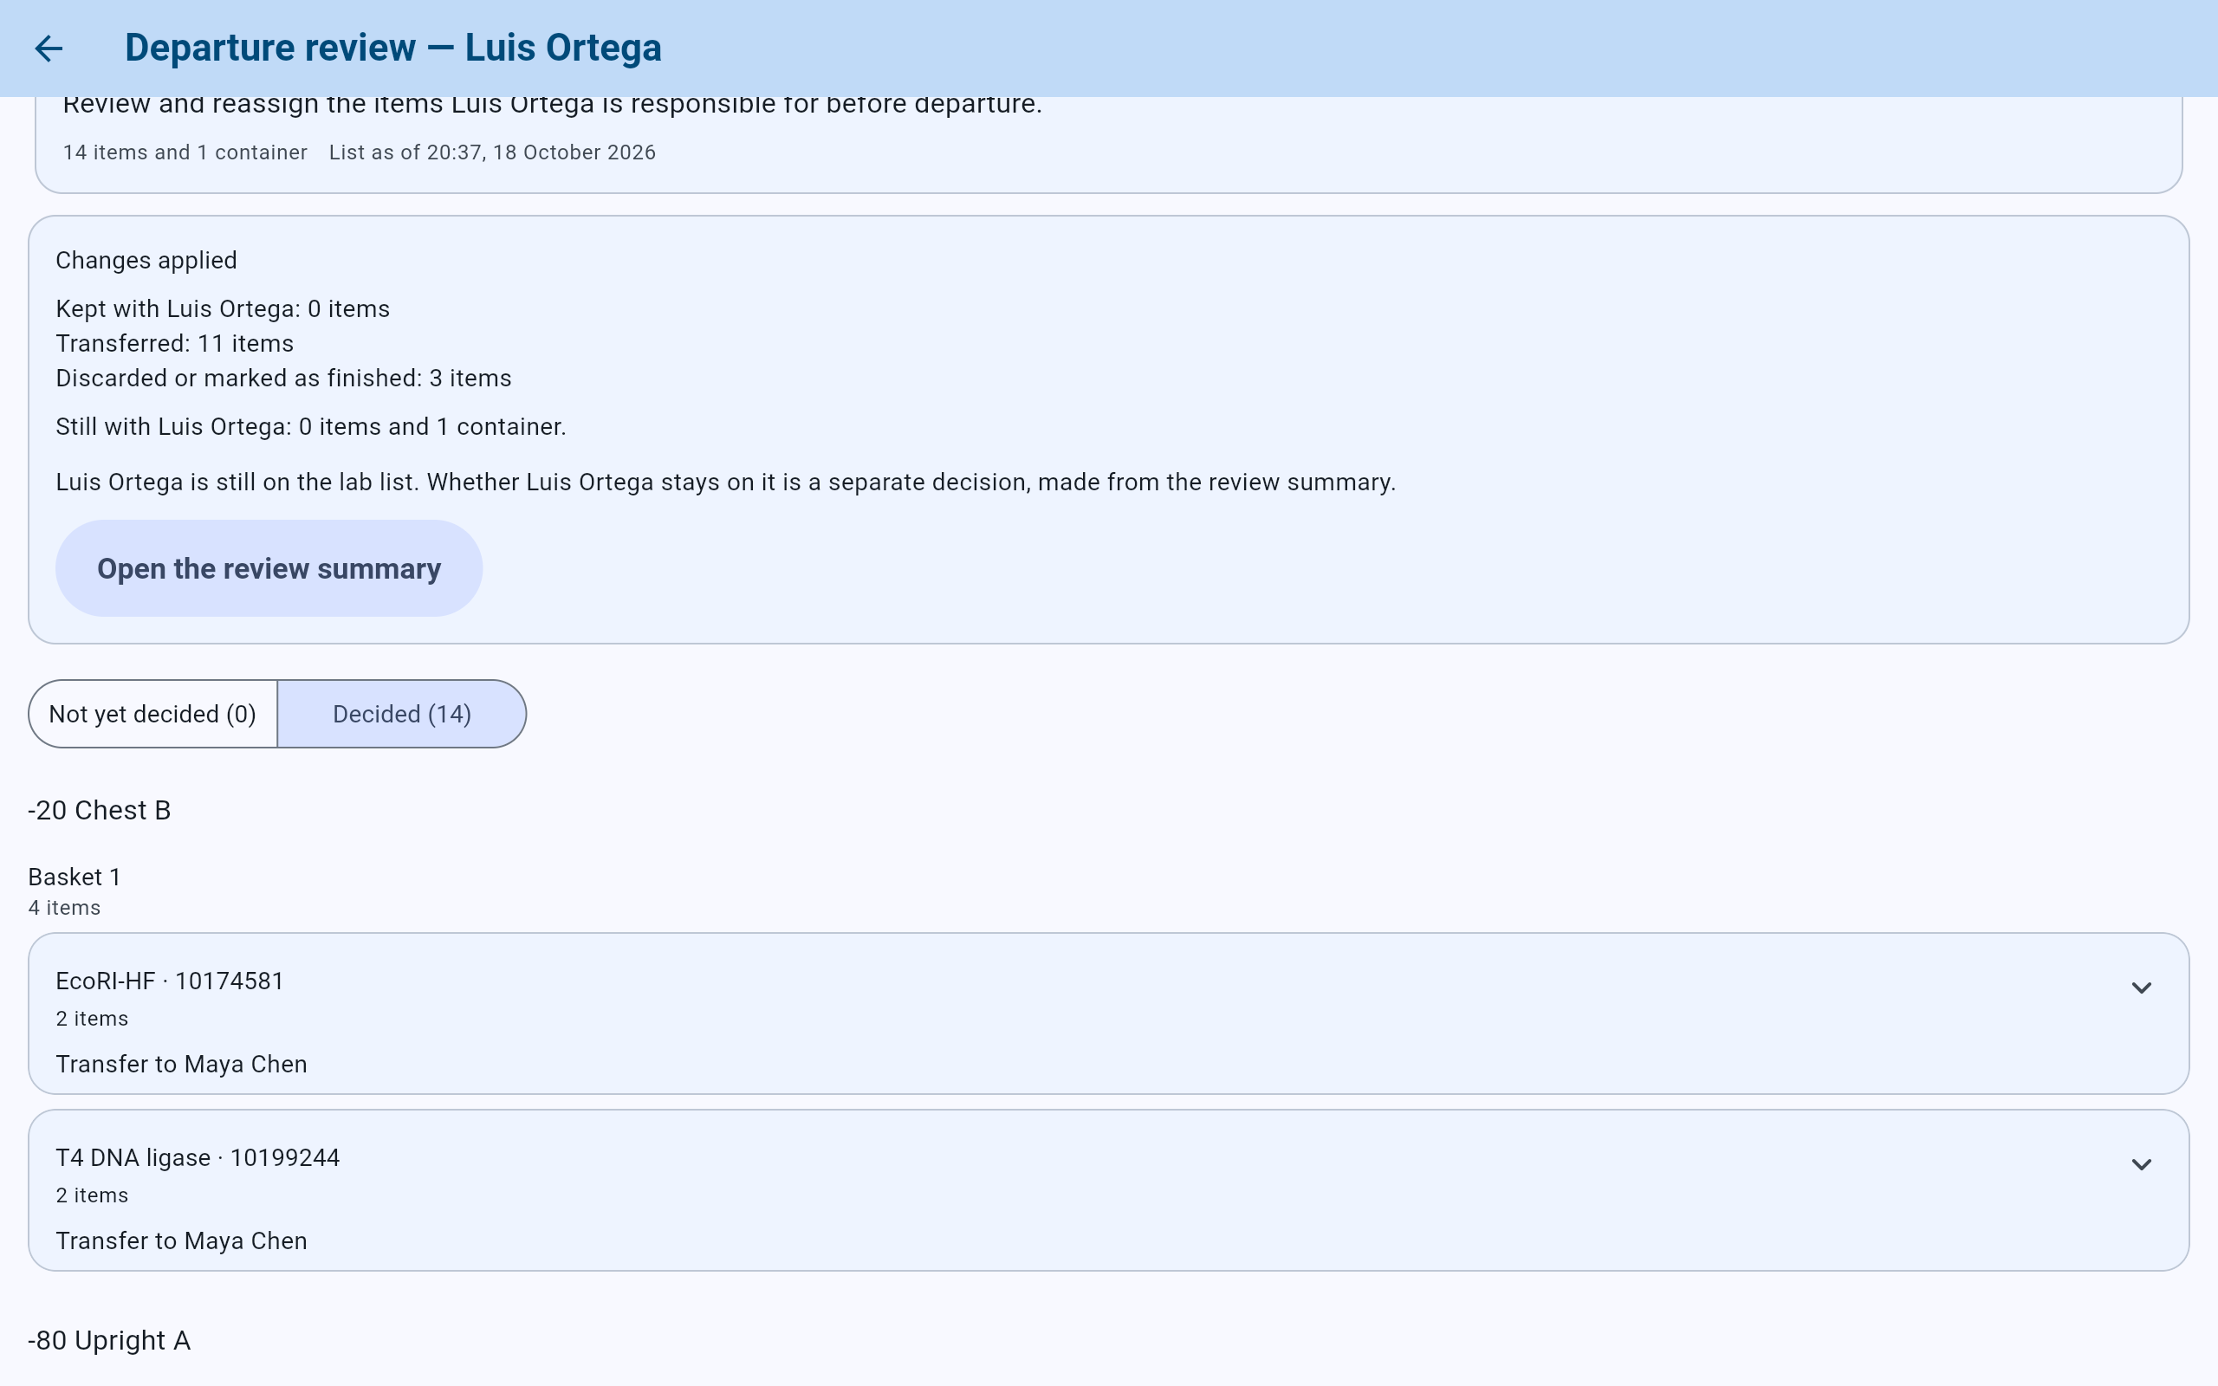The height and width of the screenshot is (1386, 2218).
Task: Click 'Transfer to Maya Chen' under EcoRI-HF
Action: tap(181, 1065)
